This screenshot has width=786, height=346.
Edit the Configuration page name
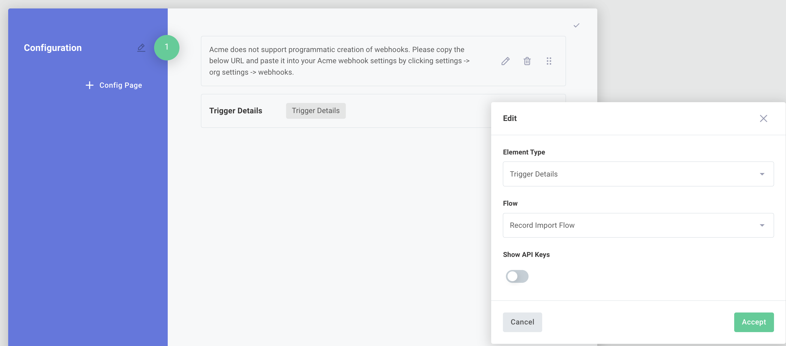pos(141,48)
